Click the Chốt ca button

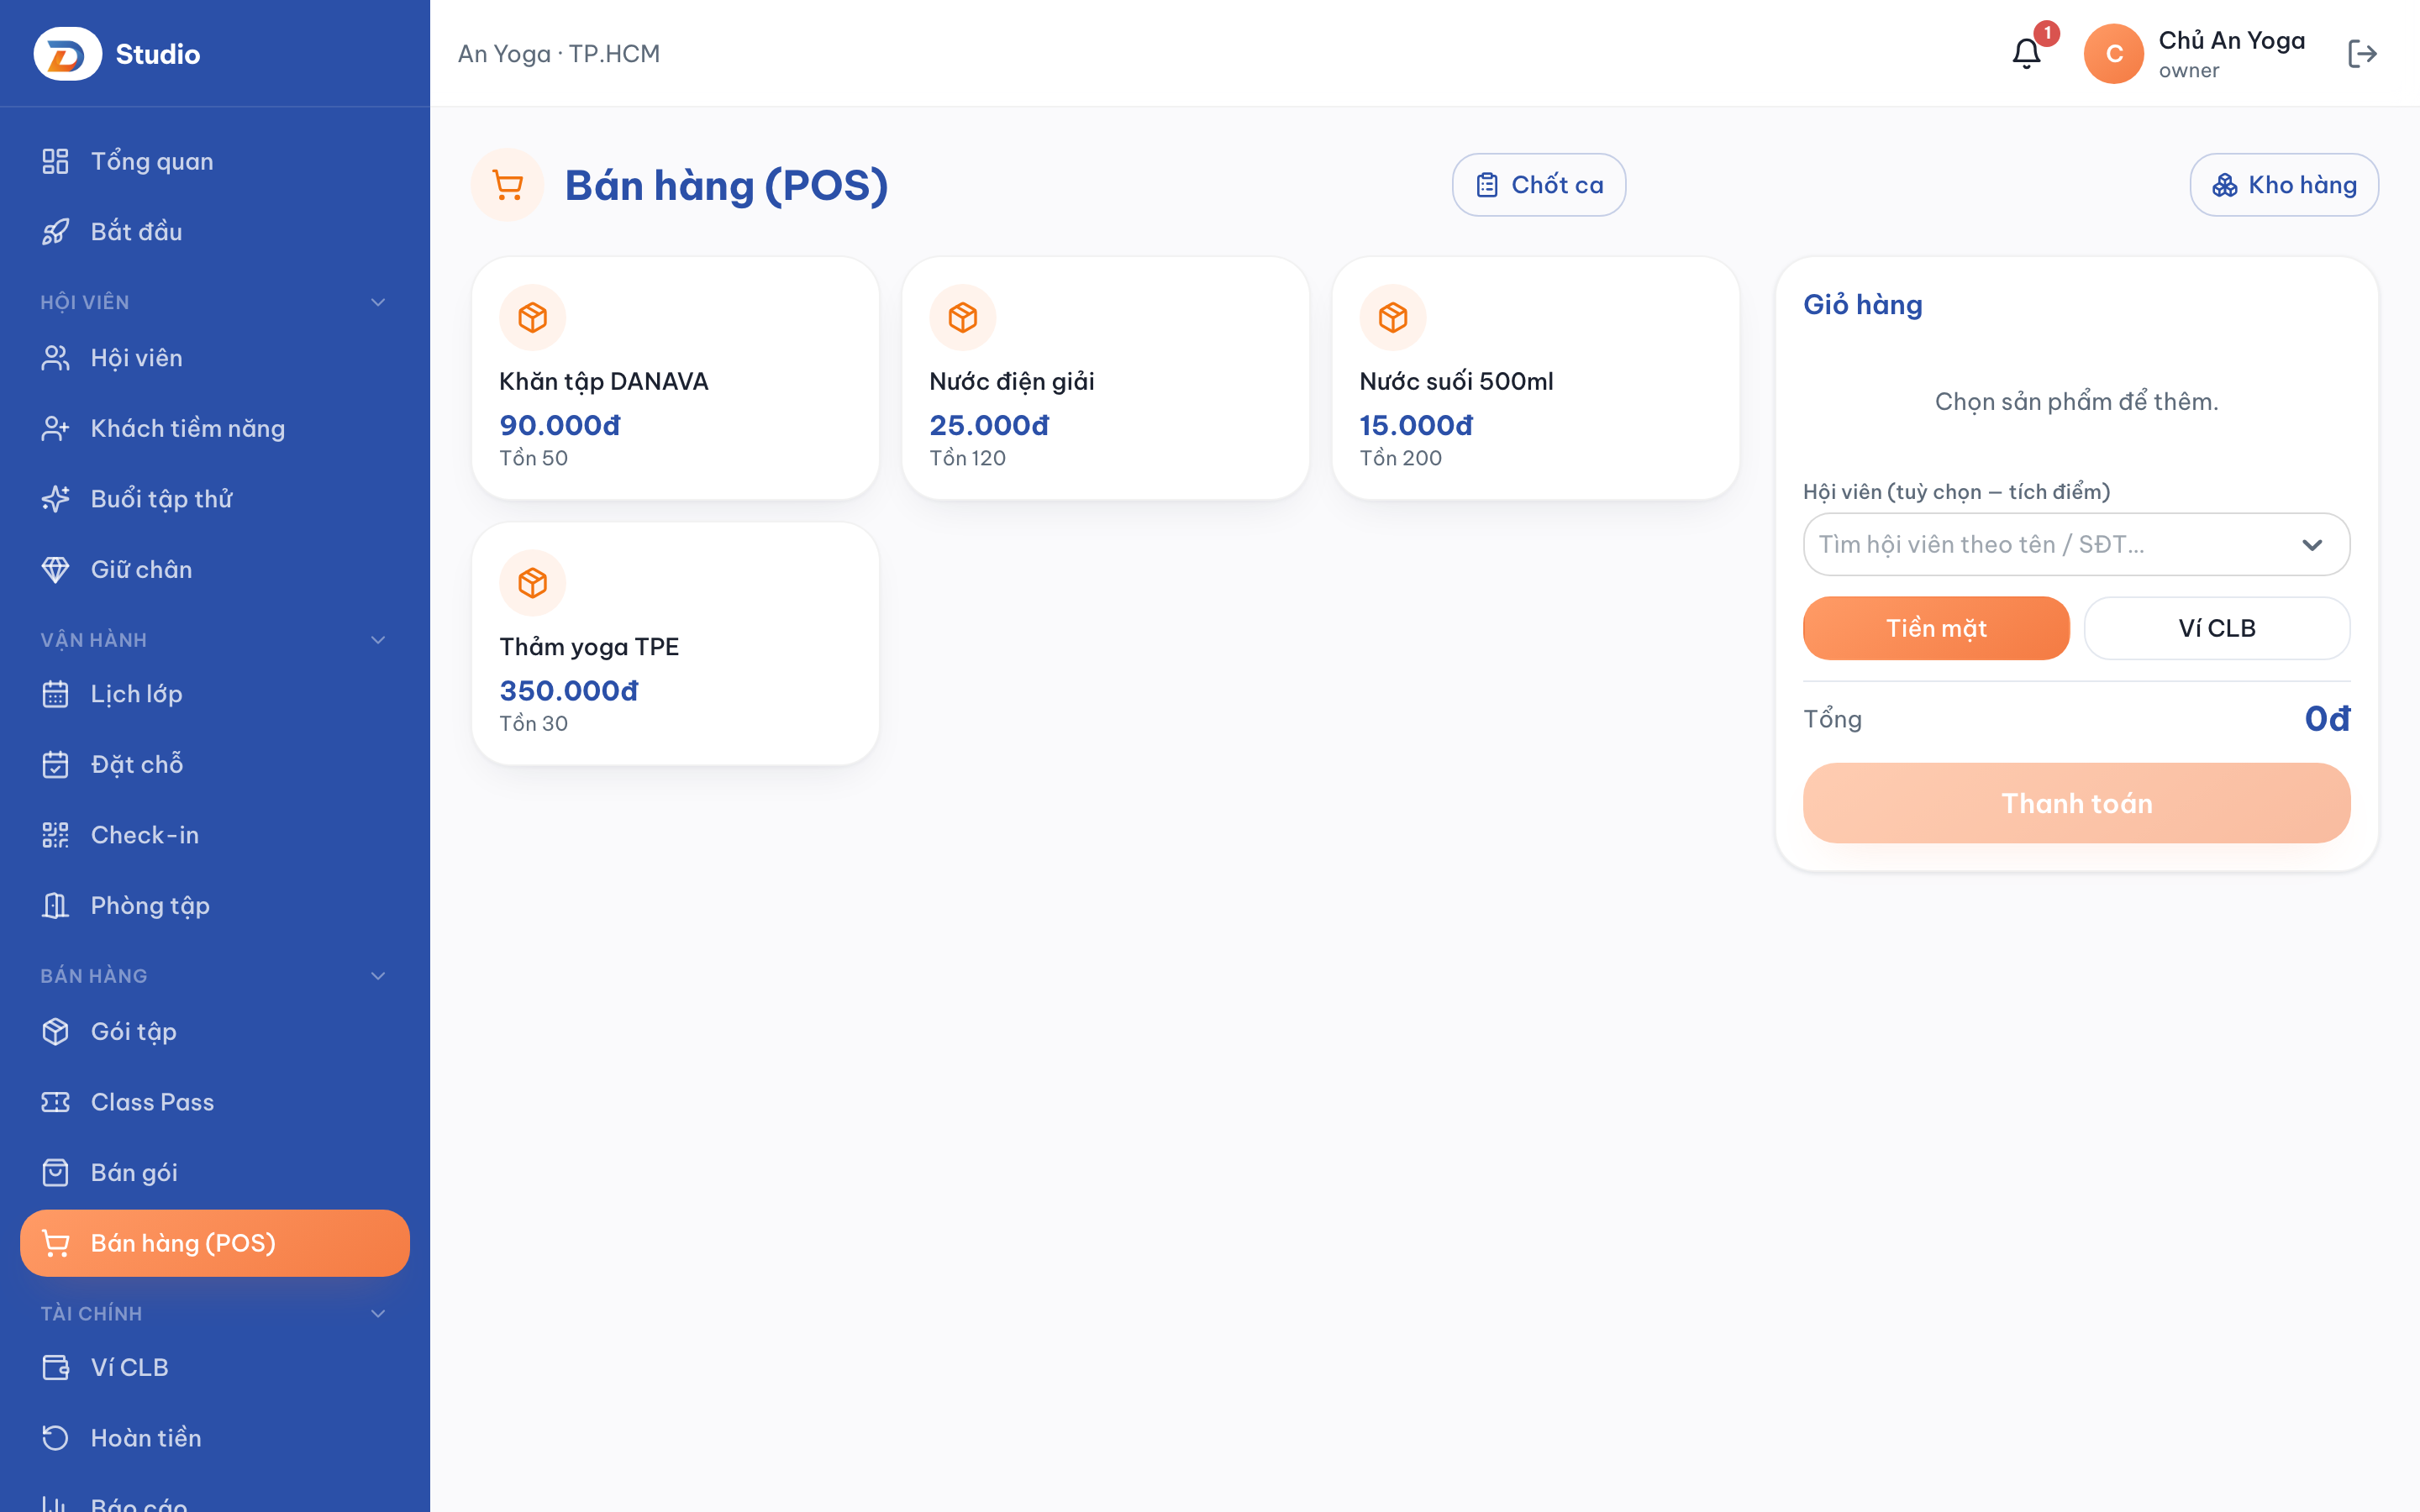click(x=1538, y=185)
